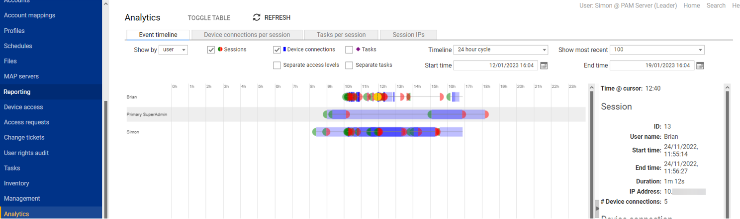Enable the Tasks checkbox

coord(349,50)
